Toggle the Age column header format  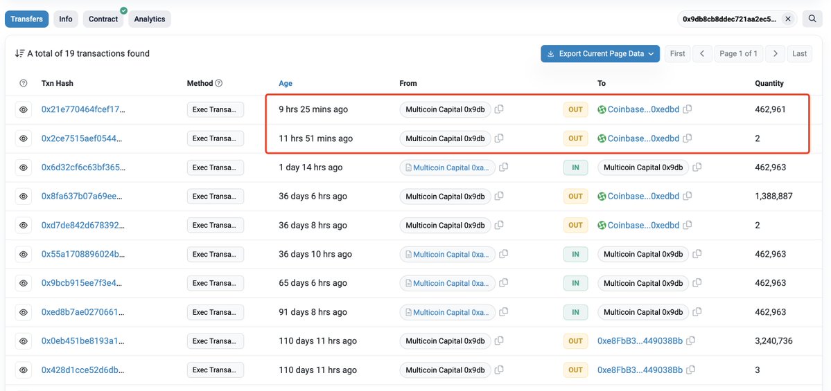286,83
